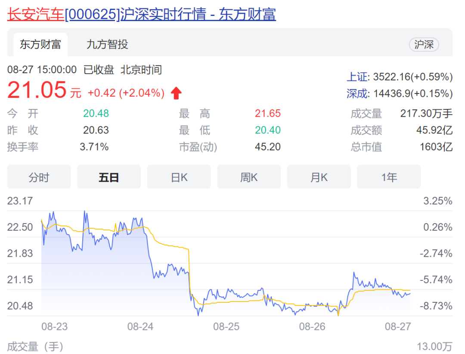
Task: Click the 上证 index link
Action: coord(357,77)
